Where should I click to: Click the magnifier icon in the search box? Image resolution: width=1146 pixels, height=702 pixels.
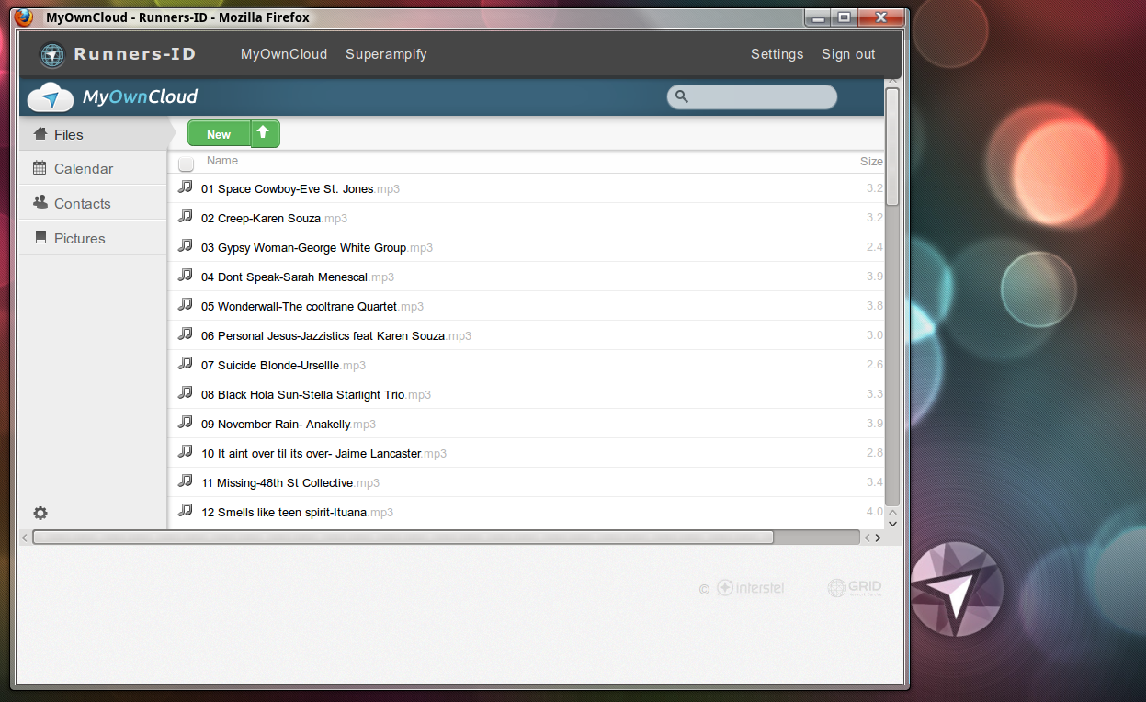coord(681,96)
